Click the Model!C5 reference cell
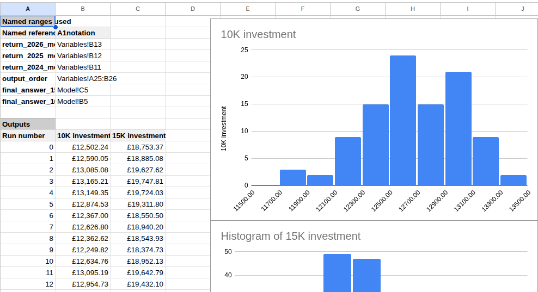 coord(83,90)
